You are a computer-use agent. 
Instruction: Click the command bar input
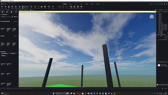point(79,88)
